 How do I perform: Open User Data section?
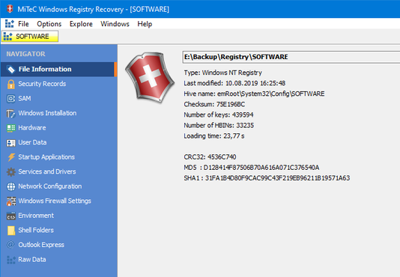pos(58,142)
